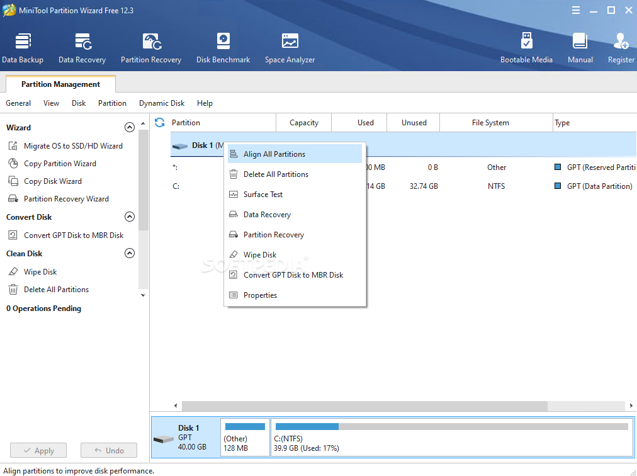Open the View menu
Viewport: 637px width, 476px height.
coord(51,103)
